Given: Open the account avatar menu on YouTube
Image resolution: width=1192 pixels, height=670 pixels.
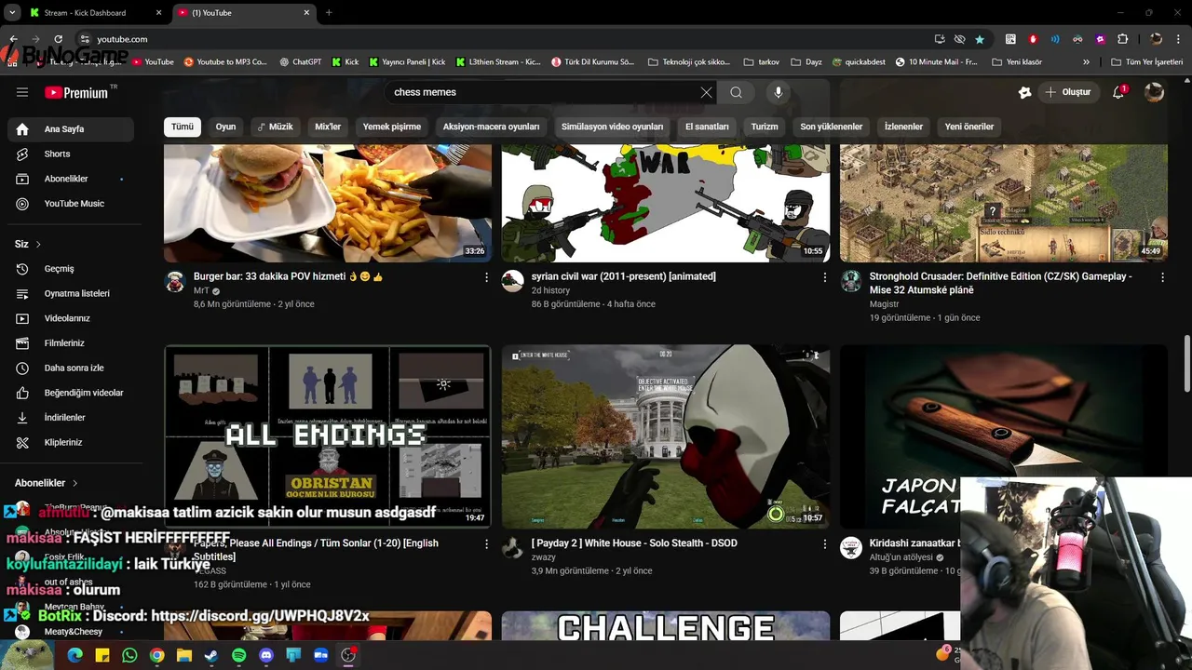Looking at the screenshot, I should pyautogui.click(x=1154, y=92).
